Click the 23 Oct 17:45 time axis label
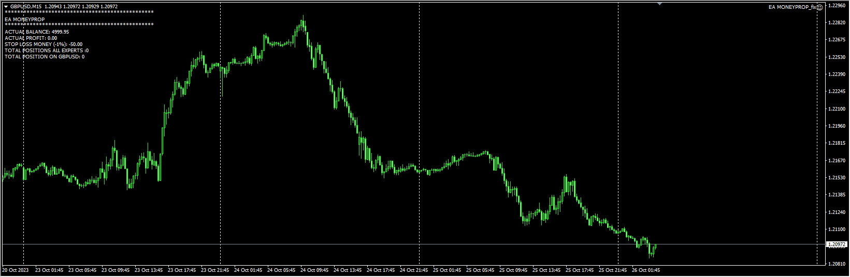 click(182, 270)
